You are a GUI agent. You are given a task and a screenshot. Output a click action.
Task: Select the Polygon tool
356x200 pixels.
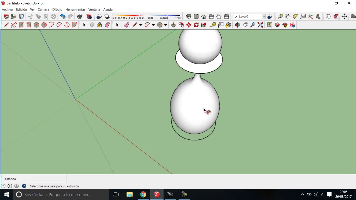click(x=44, y=25)
